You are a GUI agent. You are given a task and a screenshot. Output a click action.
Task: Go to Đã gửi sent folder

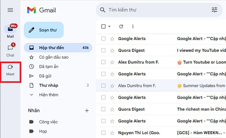[45, 76]
